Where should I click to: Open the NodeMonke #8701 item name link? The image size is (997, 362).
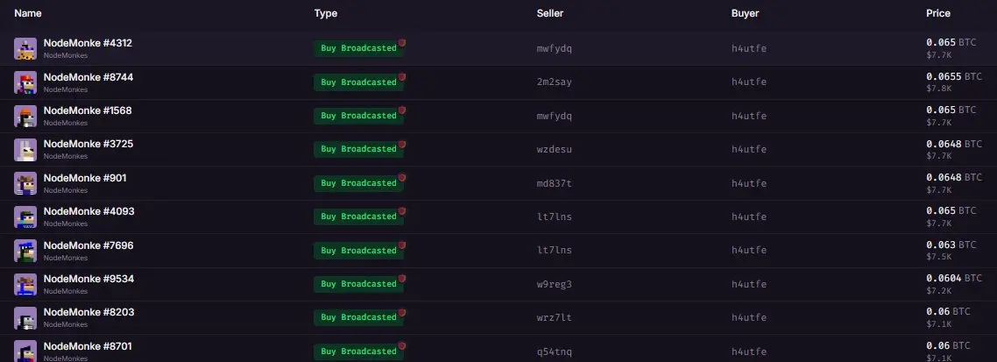coord(88,346)
